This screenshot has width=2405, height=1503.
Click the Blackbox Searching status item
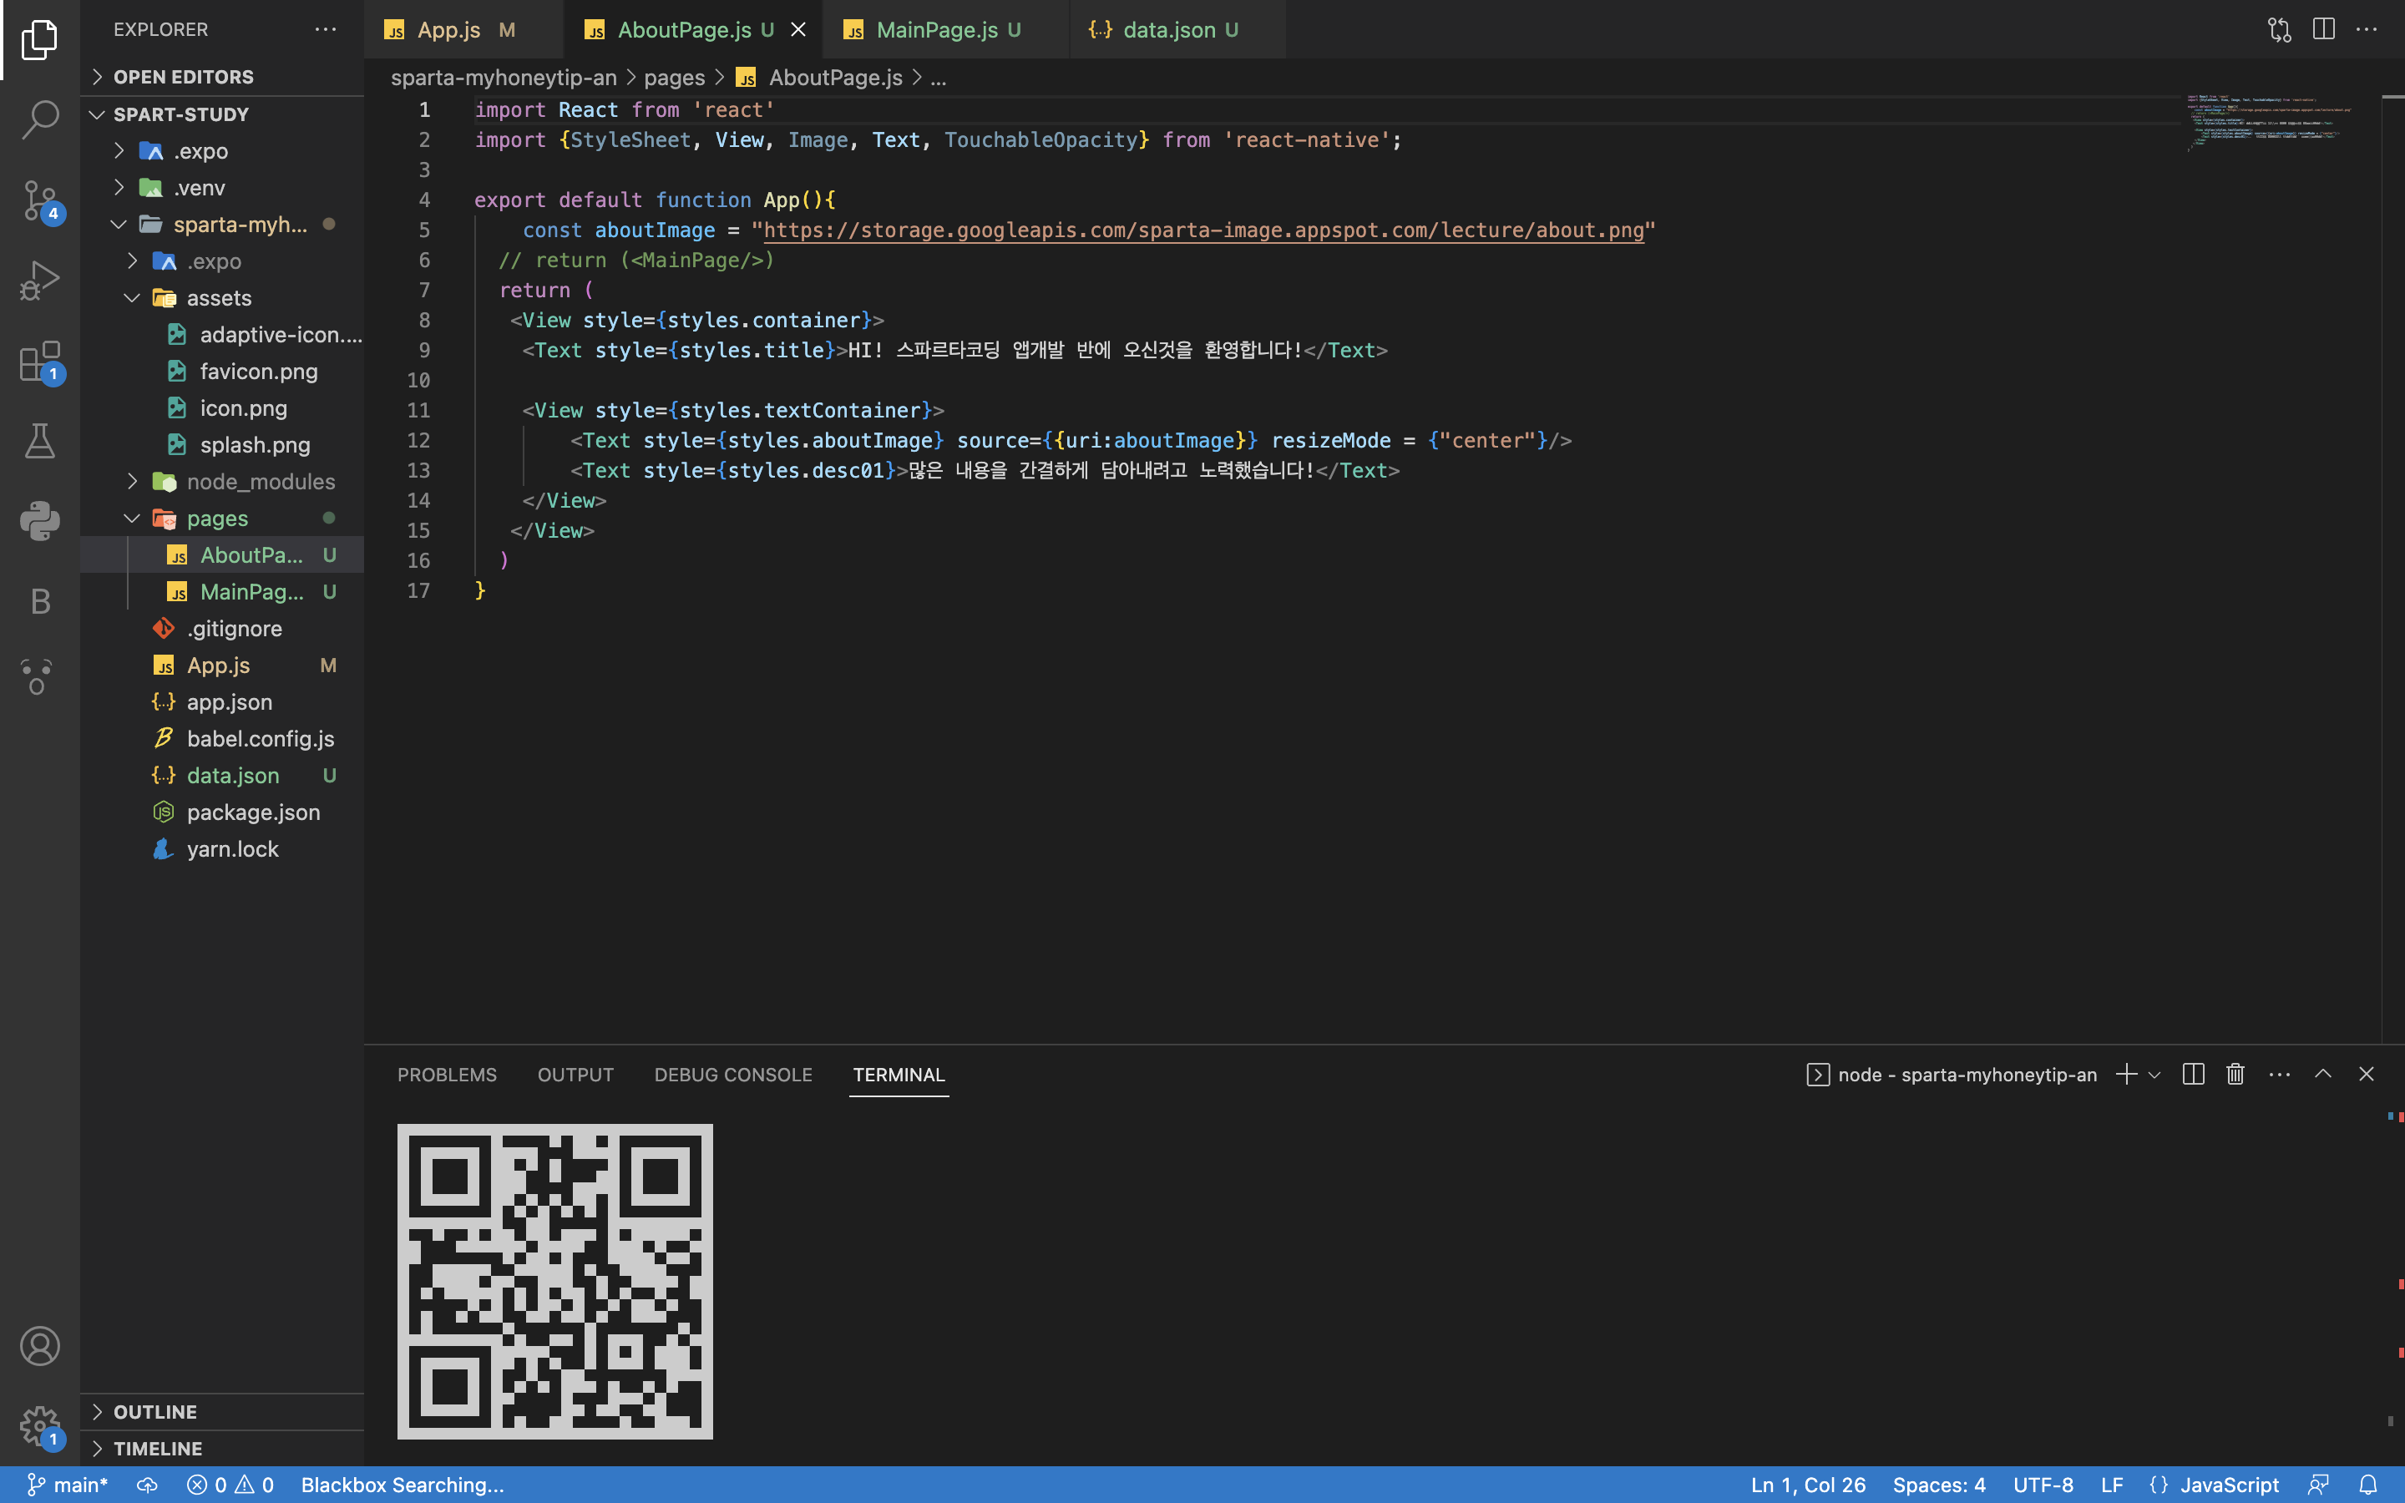pyautogui.click(x=403, y=1485)
